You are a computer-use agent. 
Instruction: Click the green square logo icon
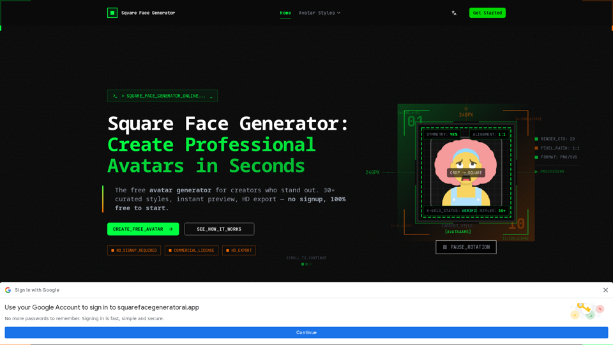[112, 13]
